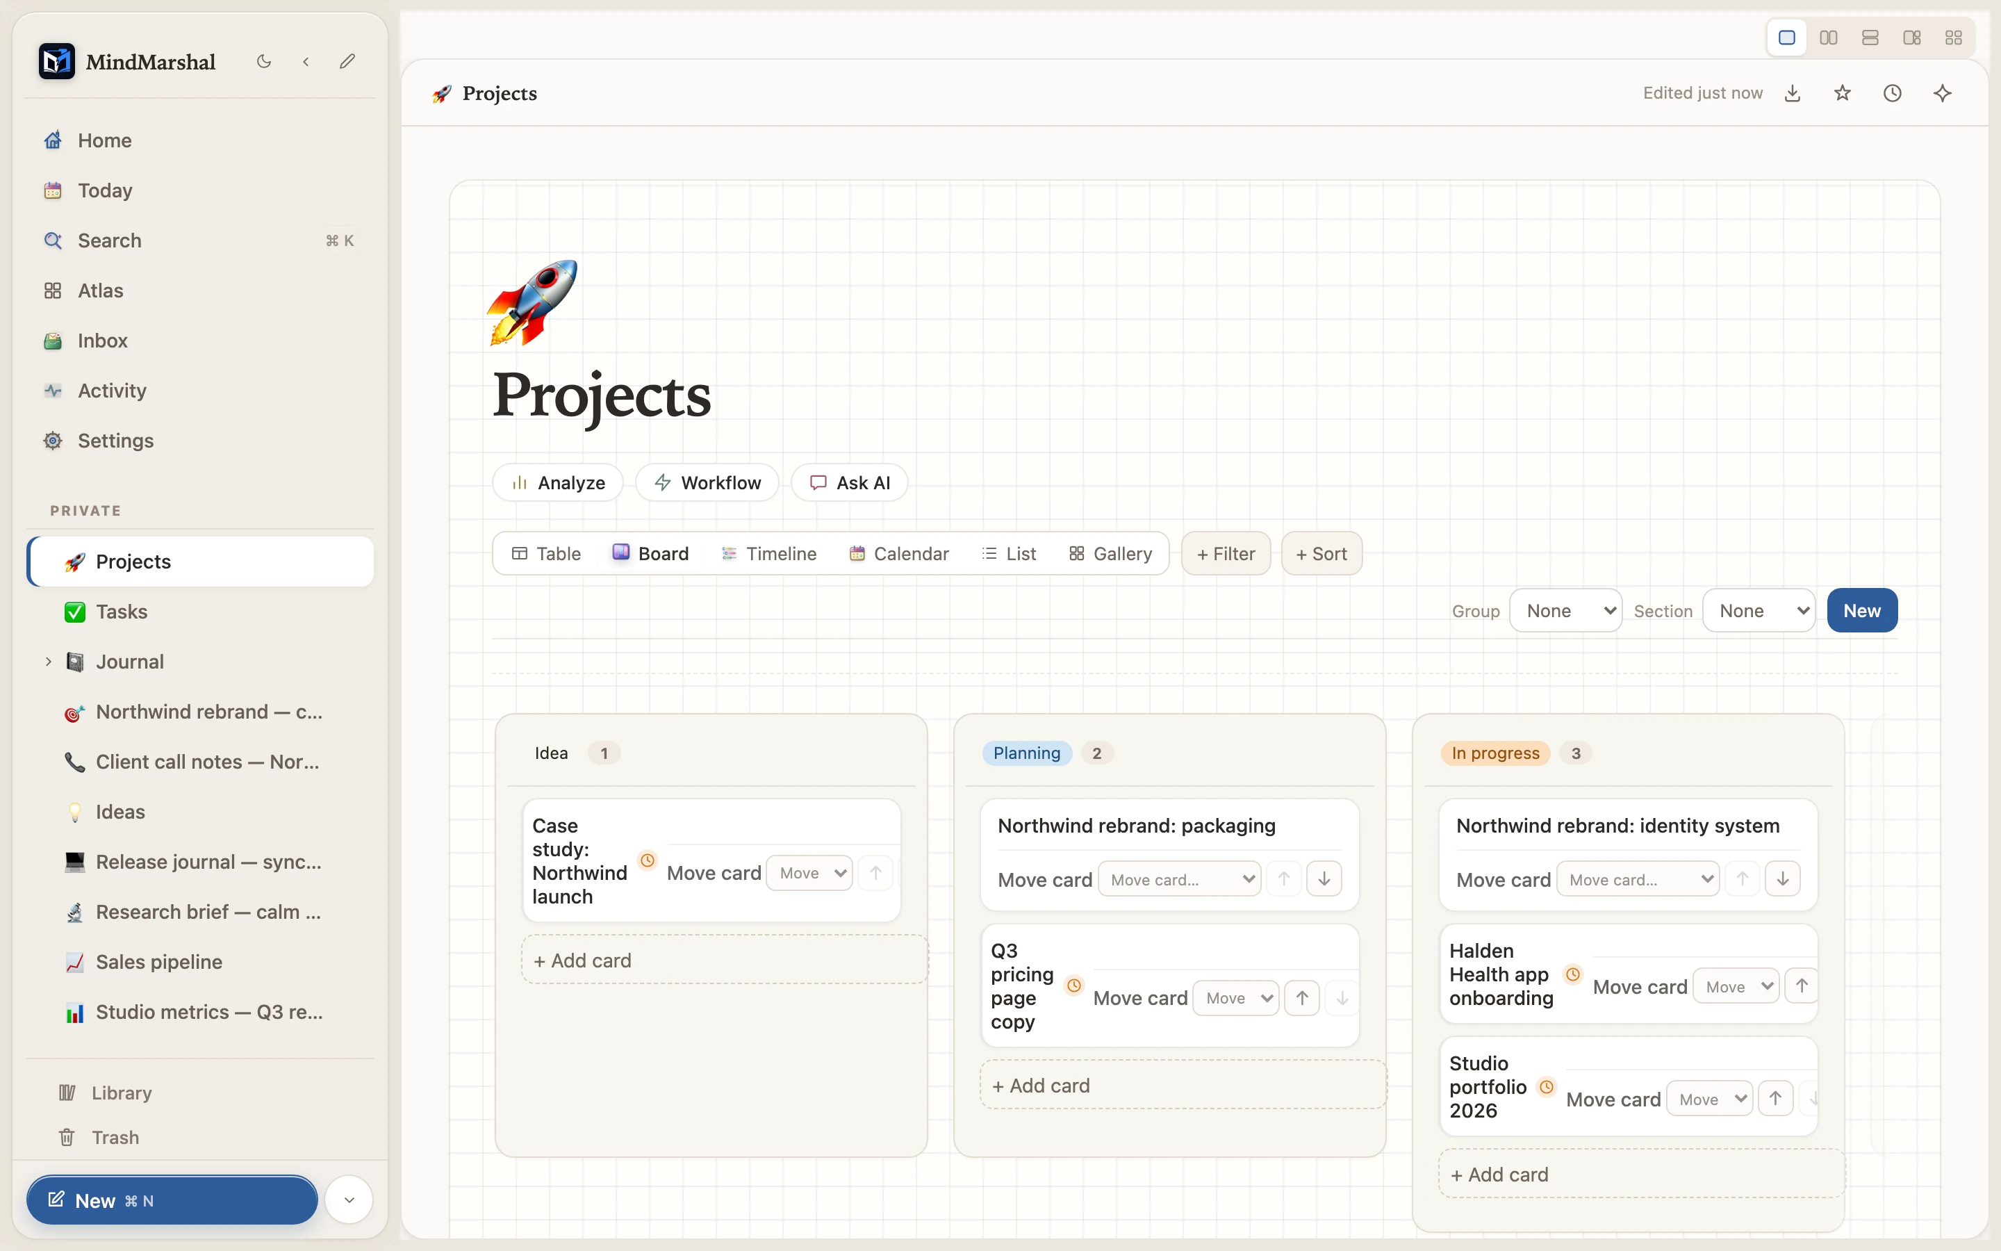This screenshot has height=1251, width=2001.
Task: Open the Group dropdown
Action: [1565, 612]
